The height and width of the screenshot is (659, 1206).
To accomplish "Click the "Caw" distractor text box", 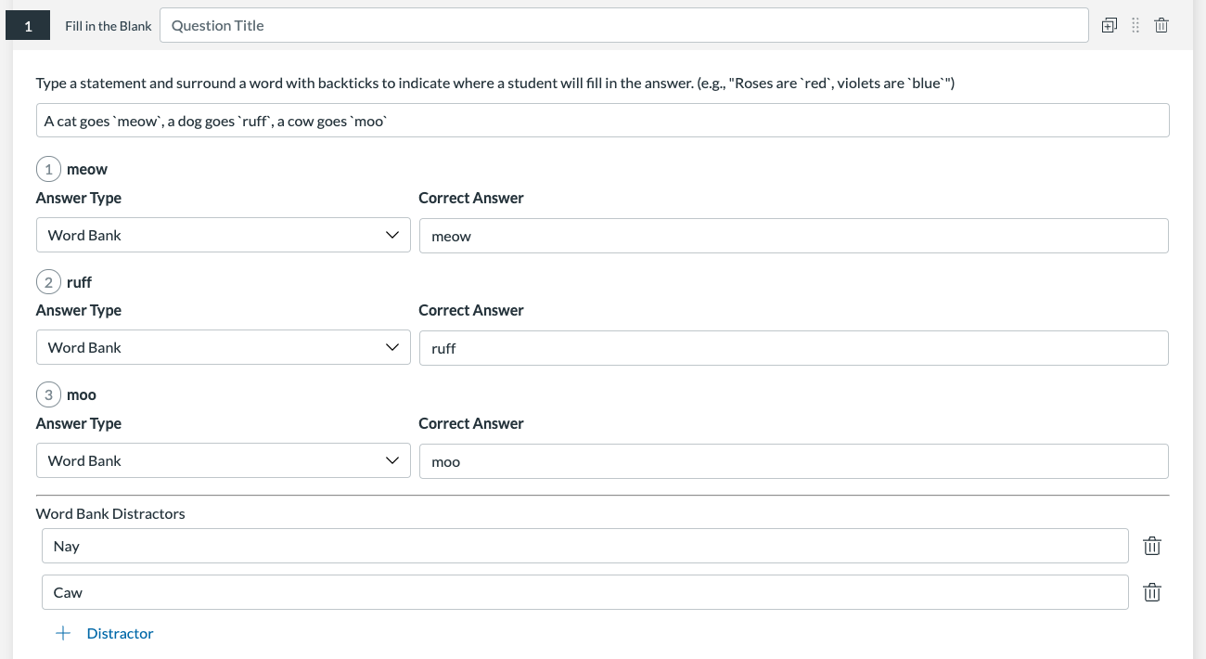I will pyautogui.click(x=584, y=592).
